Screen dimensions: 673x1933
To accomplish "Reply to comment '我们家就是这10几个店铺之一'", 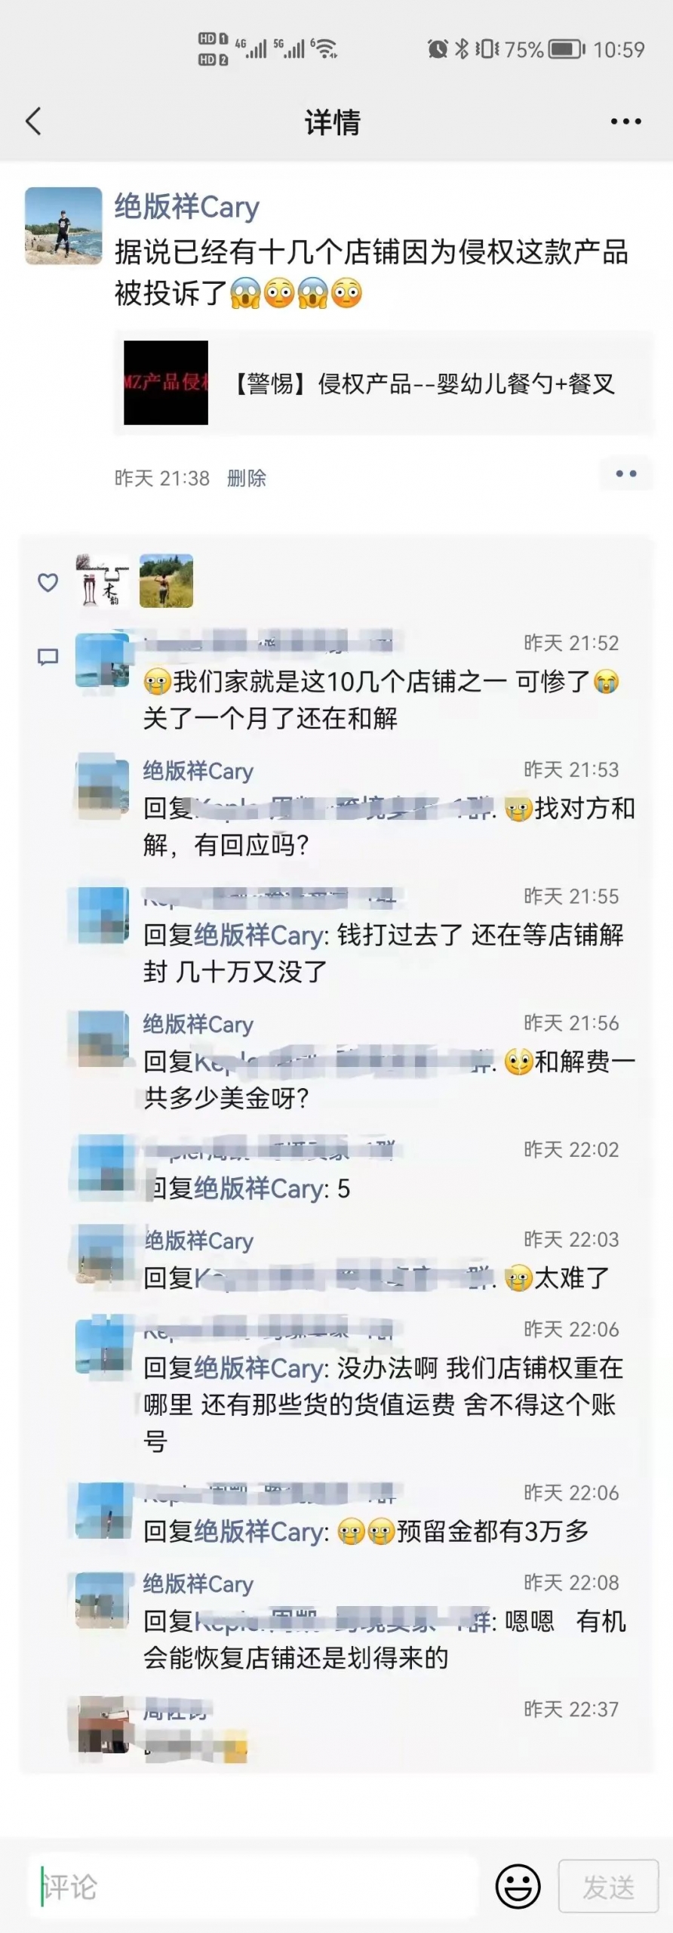I will 381,699.
